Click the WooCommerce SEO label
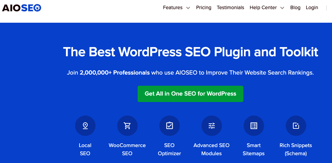The image size is (332, 163). [127, 149]
